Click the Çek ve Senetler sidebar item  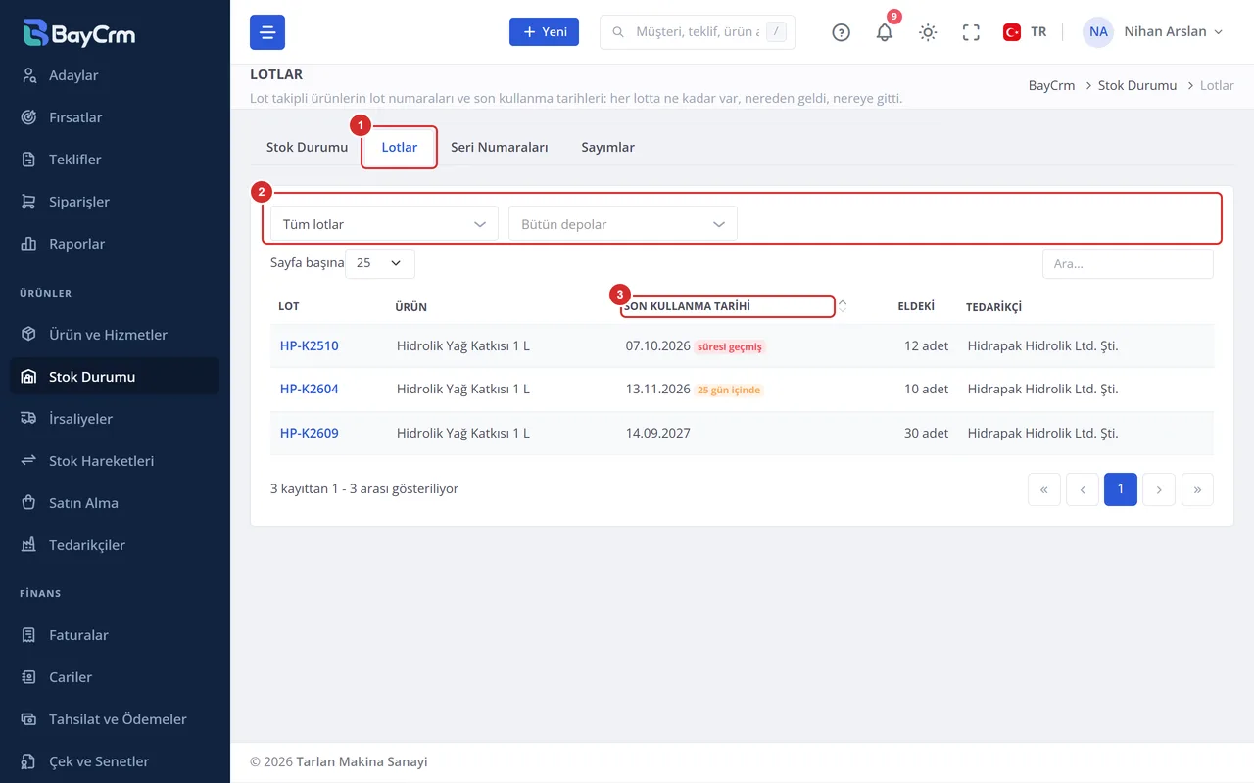[115, 761]
